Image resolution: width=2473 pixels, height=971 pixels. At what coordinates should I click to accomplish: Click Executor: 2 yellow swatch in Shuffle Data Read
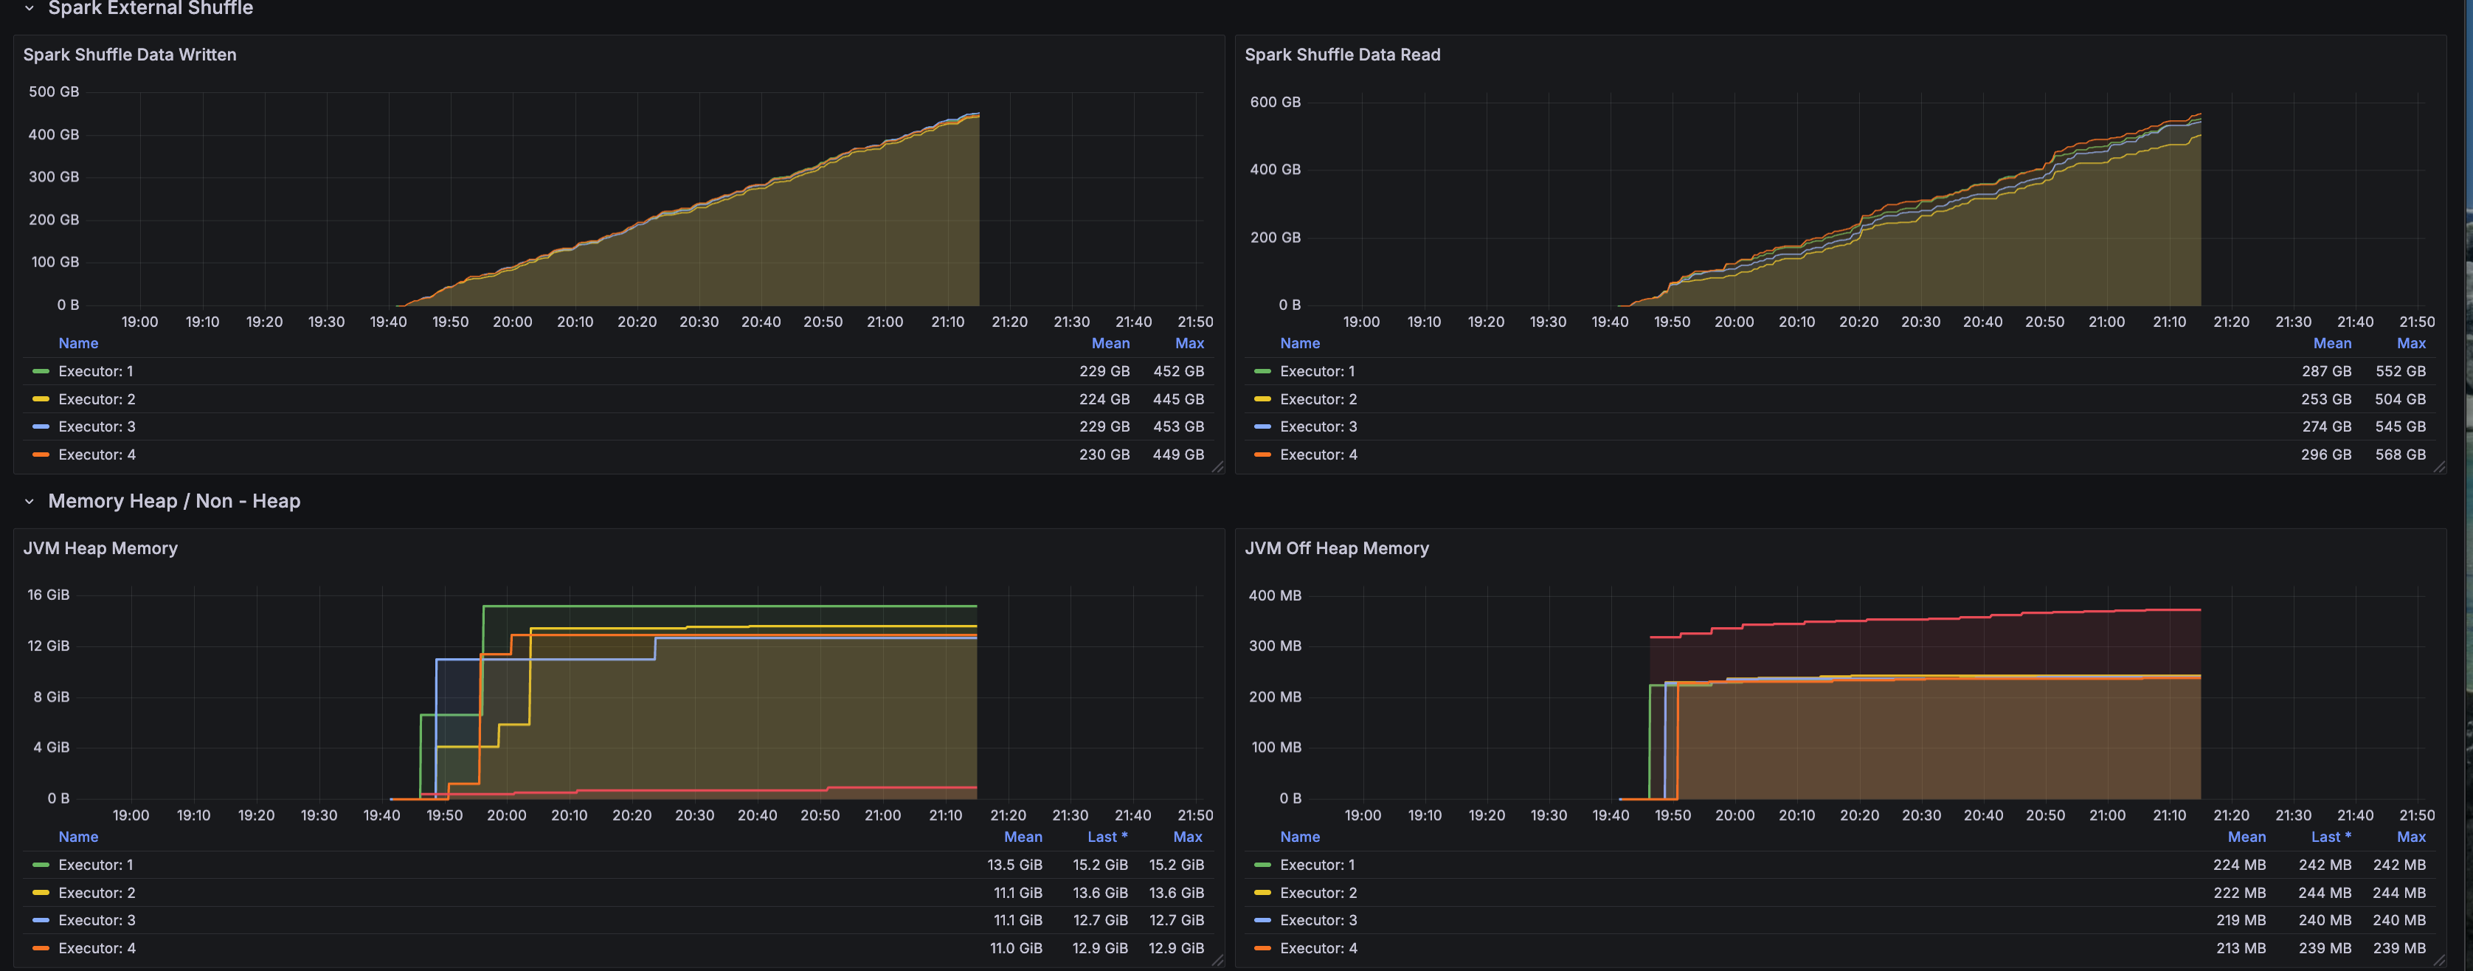coord(1262,399)
